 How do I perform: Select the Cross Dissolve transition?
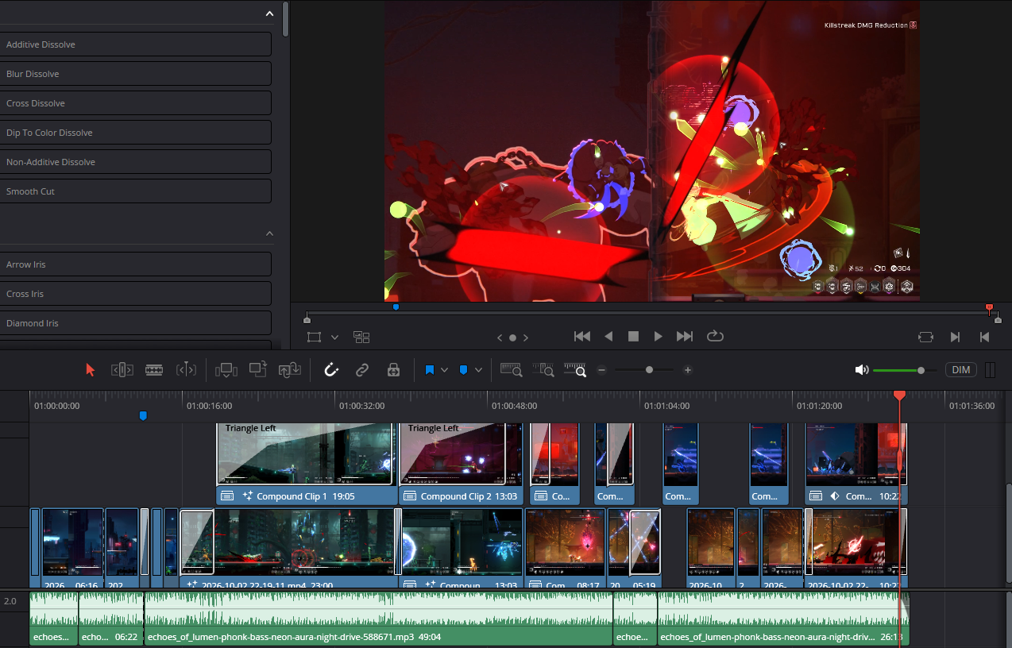pyautogui.click(x=136, y=103)
